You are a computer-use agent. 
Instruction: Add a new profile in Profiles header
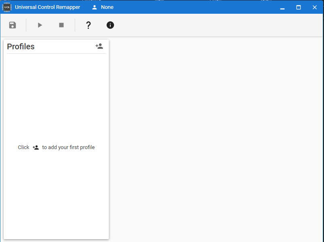click(99, 46)
